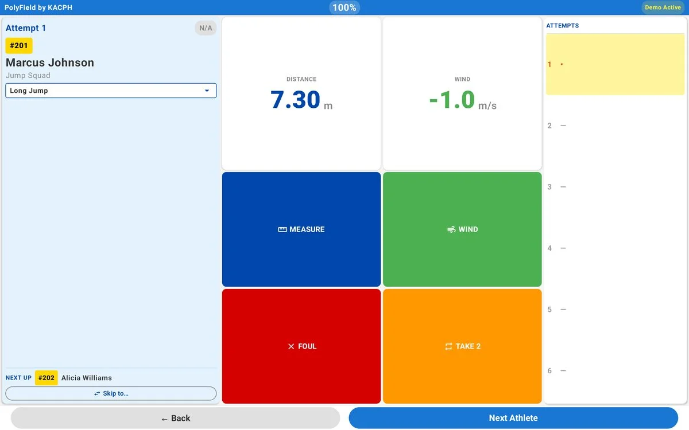Click the Back button
The width and height of the screenshot is (689, 430).
(x=176, y=418)
